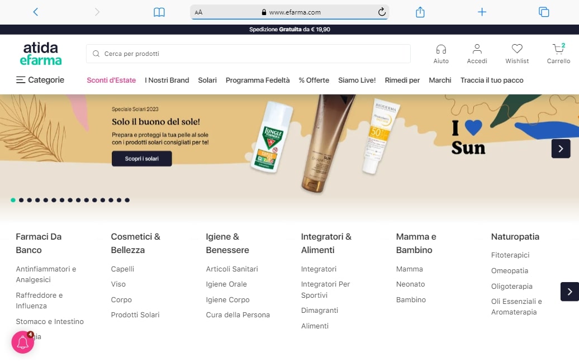The height and width of the screenshot is (362, 579).
Task: Open Integratori Per Sportivi link
Action: (325, 290)
